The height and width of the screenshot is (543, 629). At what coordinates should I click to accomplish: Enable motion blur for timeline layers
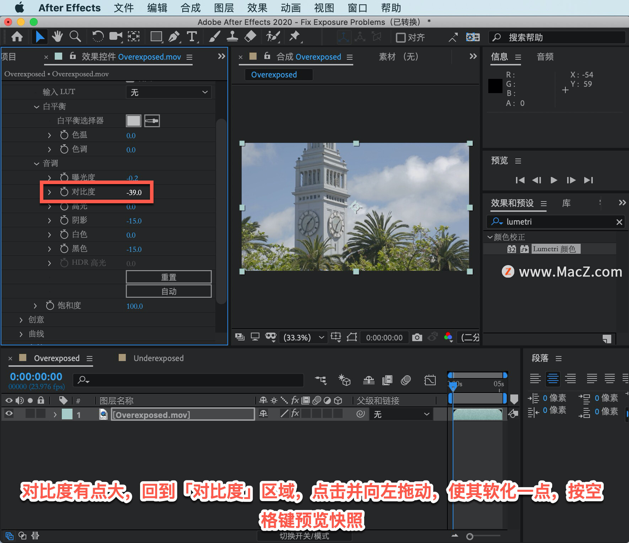tap(406, 380)
